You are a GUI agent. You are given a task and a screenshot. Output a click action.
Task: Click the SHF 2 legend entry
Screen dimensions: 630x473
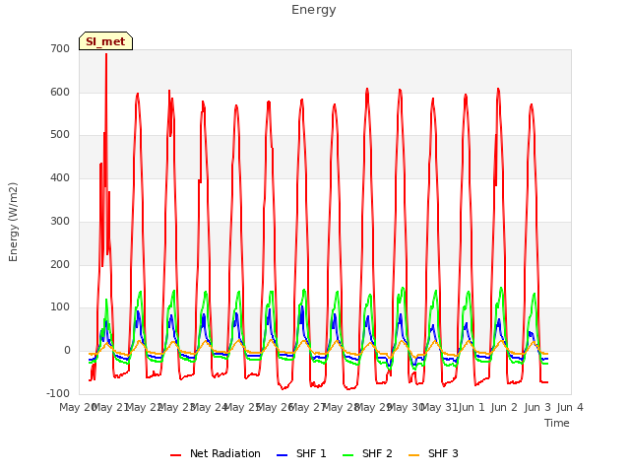point(367,453)
